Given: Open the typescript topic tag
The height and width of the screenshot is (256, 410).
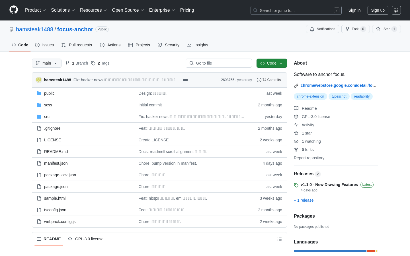Looking at the screenshot, I should coord(339,96).
